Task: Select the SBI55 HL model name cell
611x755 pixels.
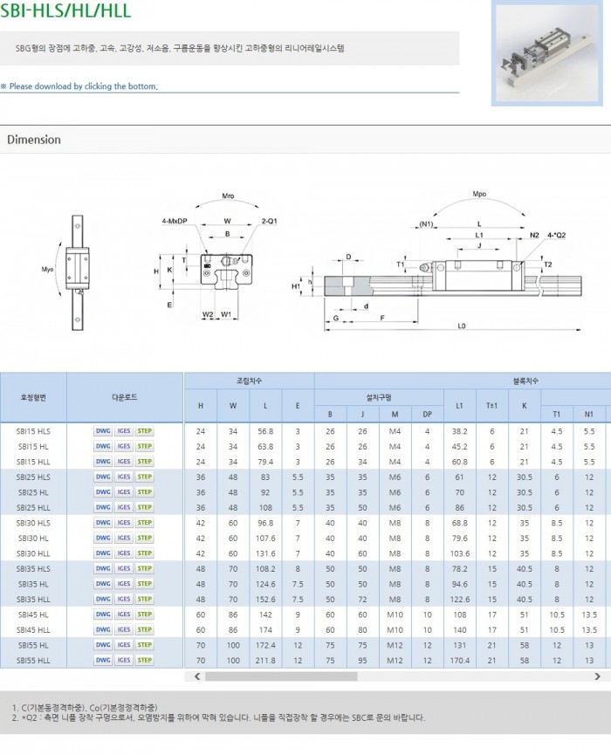Action: 33,645
